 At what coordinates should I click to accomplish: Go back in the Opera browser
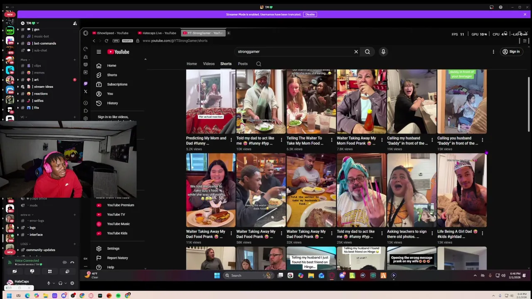point(94,41)
